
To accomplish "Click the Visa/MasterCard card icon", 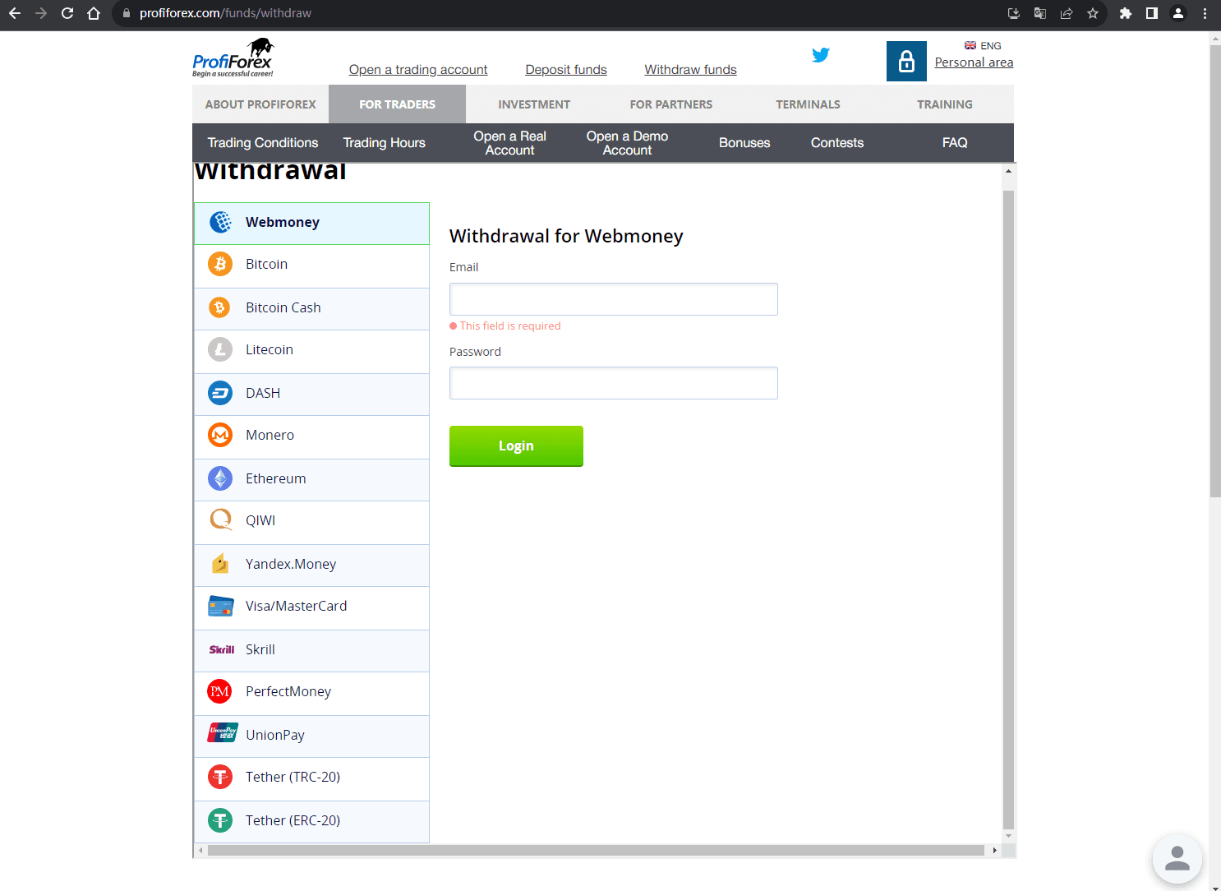I will [221, 606].
